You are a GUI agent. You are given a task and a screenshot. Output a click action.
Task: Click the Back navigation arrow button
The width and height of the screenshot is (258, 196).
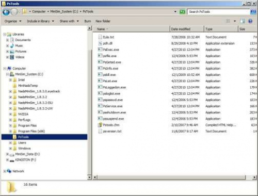[x=6, y=12]
